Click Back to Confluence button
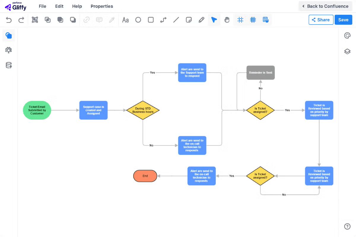 (x=325, y=6)
